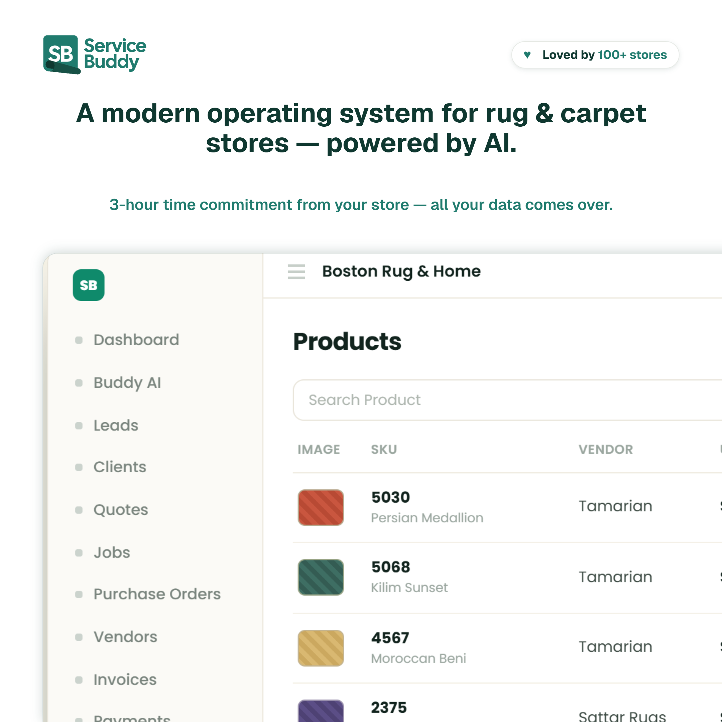The image size is (722, 722).
Task: Click the bullet icon beside Invoices
Action: click(x=79, y=680)
